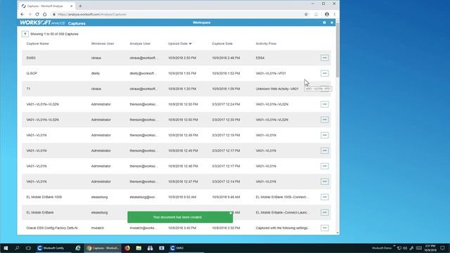This screenshot has width=450, height=253.
Task: Sort by the Analyze User header
Action: pos(140,44)
